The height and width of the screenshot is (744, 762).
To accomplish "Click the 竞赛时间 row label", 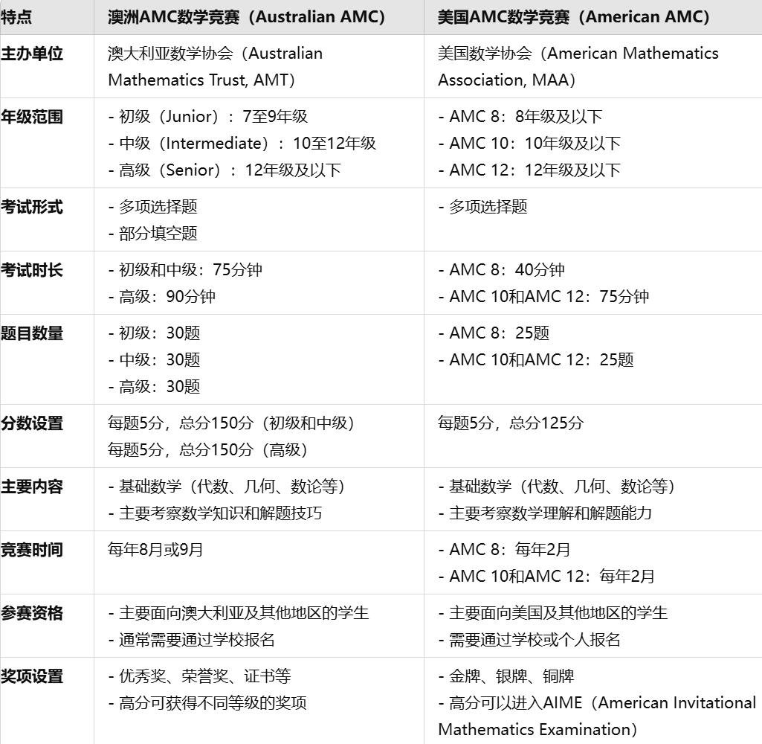I will 32,550.
